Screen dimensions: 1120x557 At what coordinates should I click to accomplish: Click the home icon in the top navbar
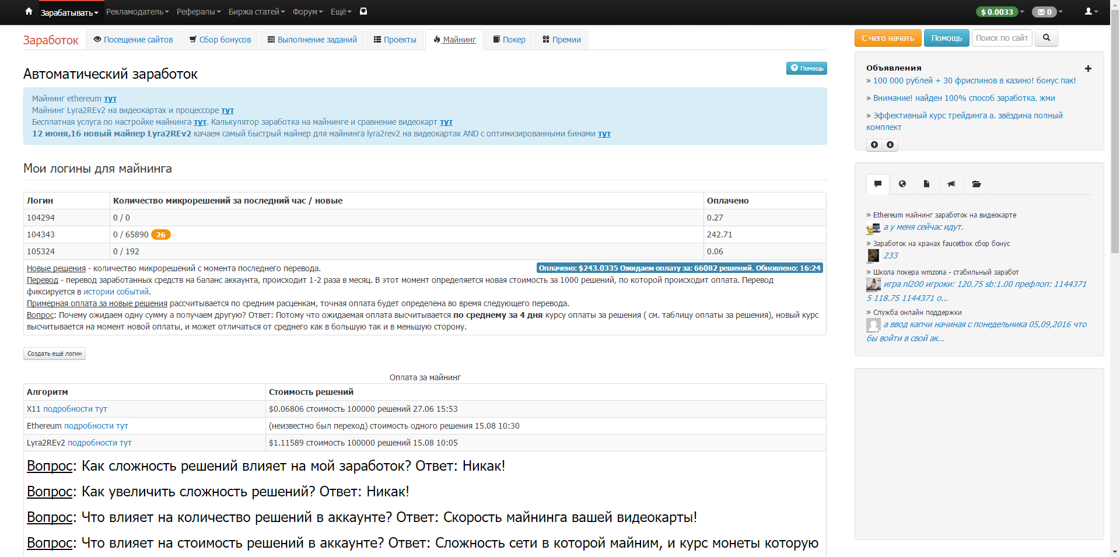29,11
